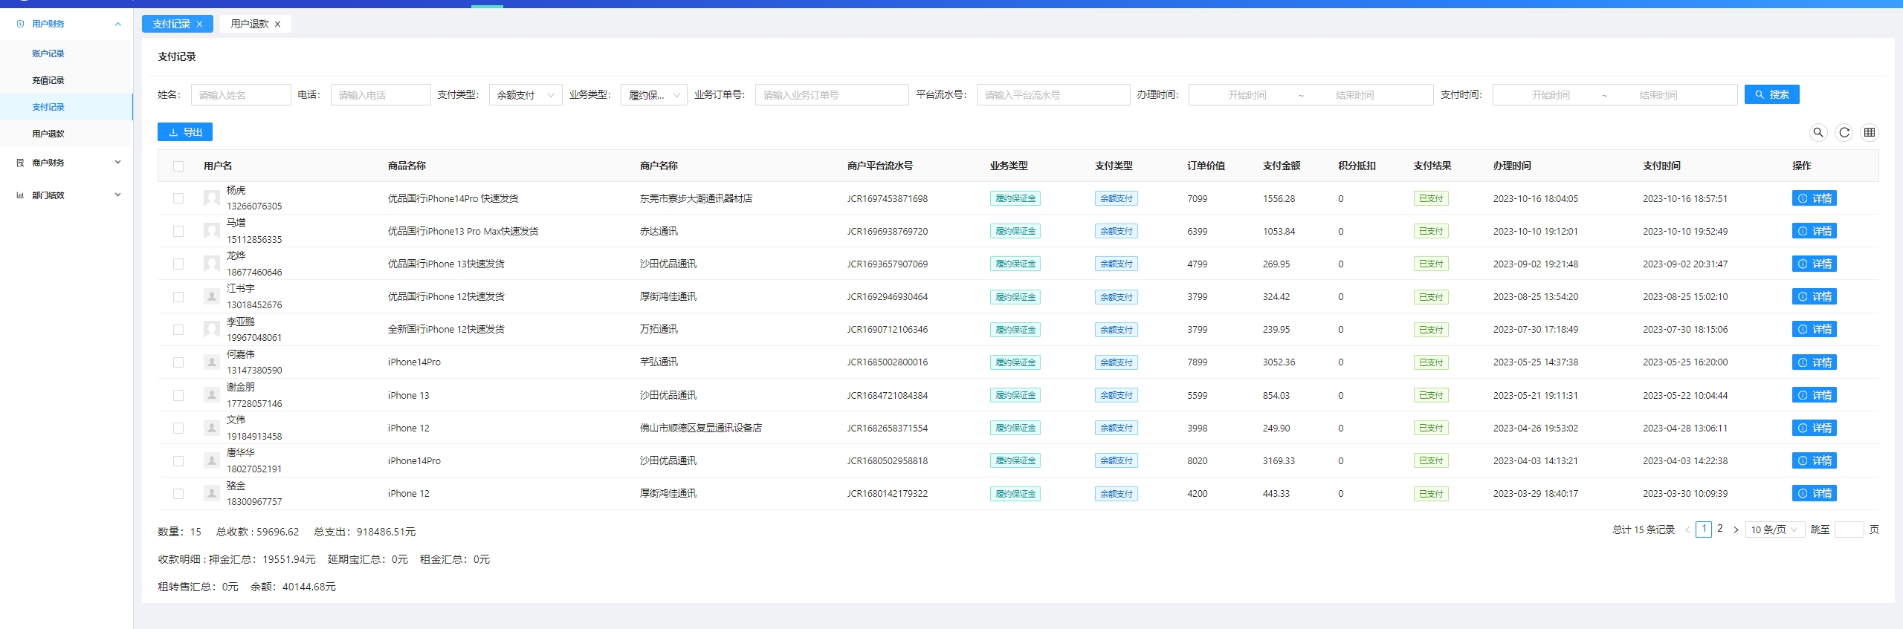Focus the 平台流水号 input field
Viewport: 1903px width, 629px height.
(x=1053, y=95)
